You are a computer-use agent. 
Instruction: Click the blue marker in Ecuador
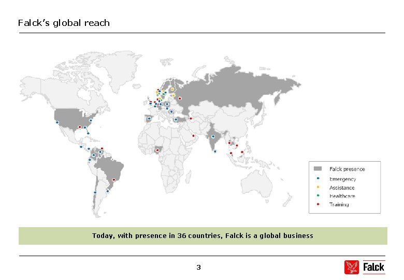pyautogui.click(x=90, y=160)
